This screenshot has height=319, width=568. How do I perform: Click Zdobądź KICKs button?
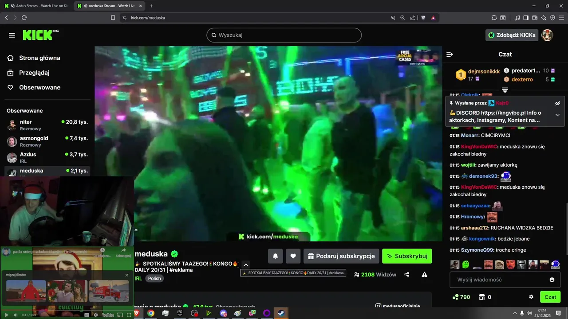tap(512, 35)
